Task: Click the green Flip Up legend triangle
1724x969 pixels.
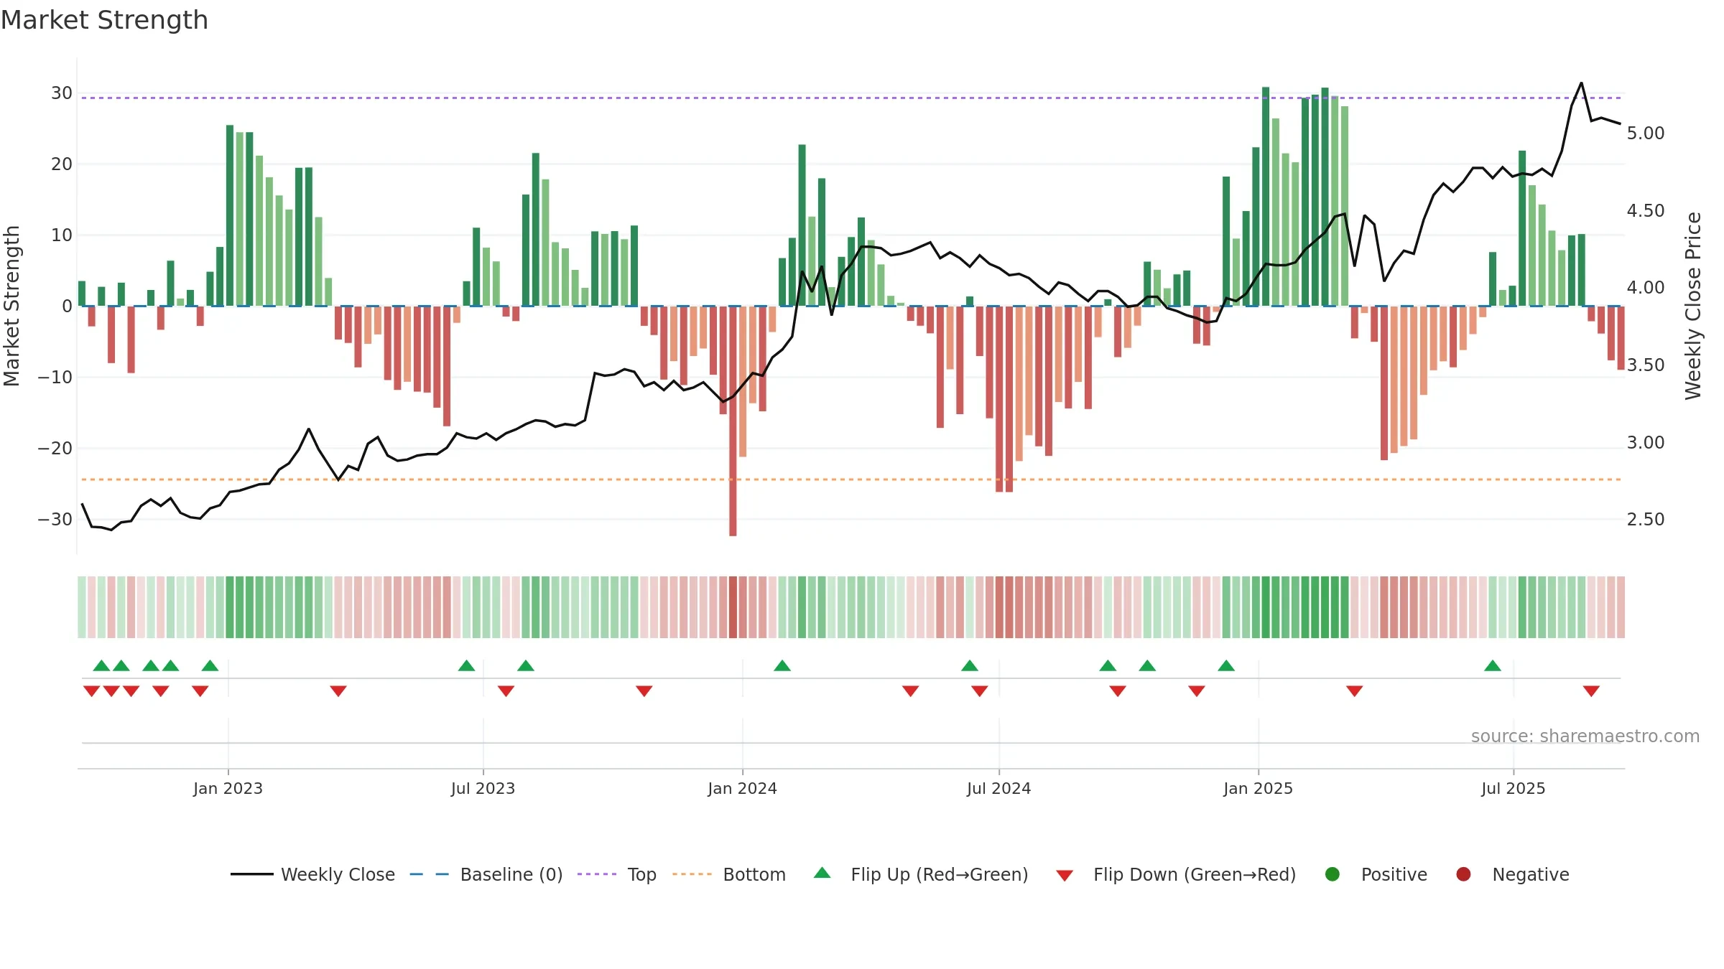Action: click(822, 873)
